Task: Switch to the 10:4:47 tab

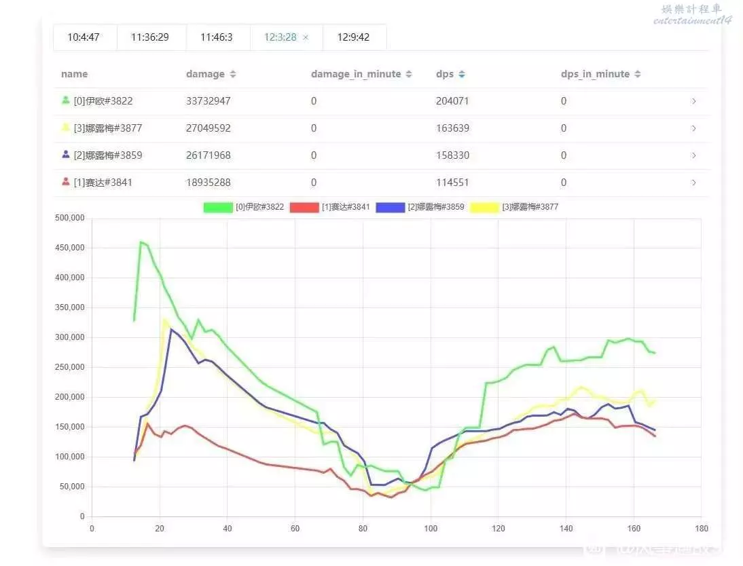Action: [x=84, y=37]
